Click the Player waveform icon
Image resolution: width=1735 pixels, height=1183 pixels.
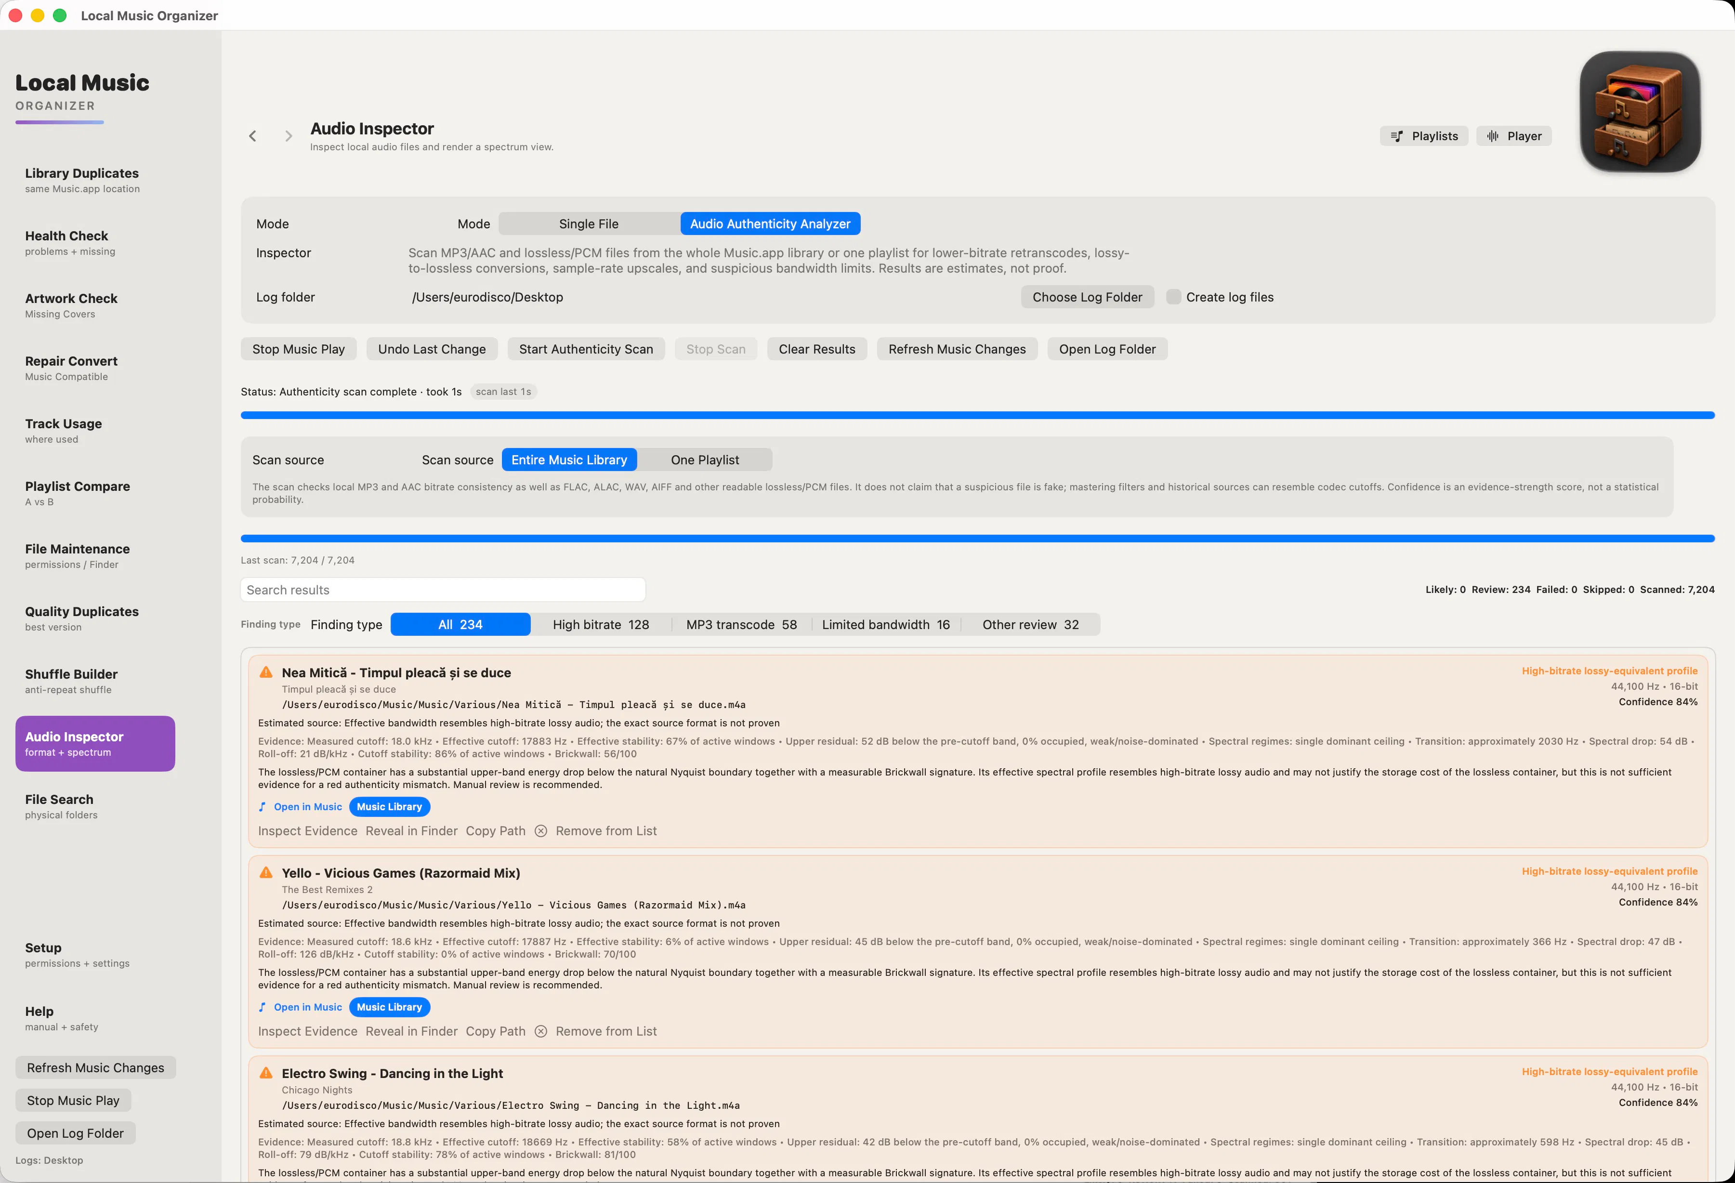click(x=1492, y=136)
